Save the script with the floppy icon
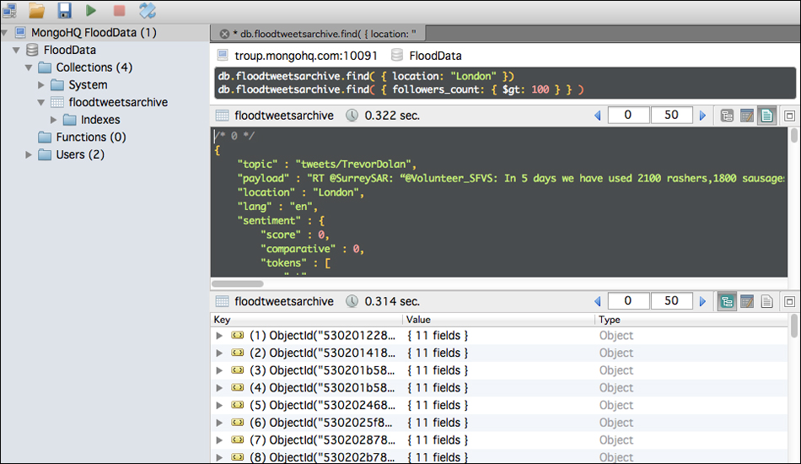Image resolution: width=801 pixels, height=464 pixels. (64, 10)
